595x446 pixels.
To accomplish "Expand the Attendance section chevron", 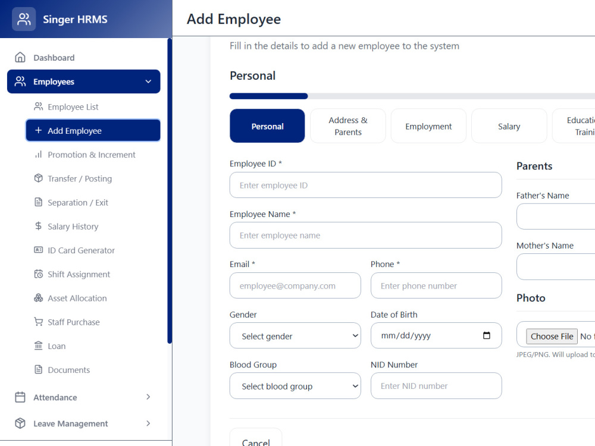I will tap(148, 397).
